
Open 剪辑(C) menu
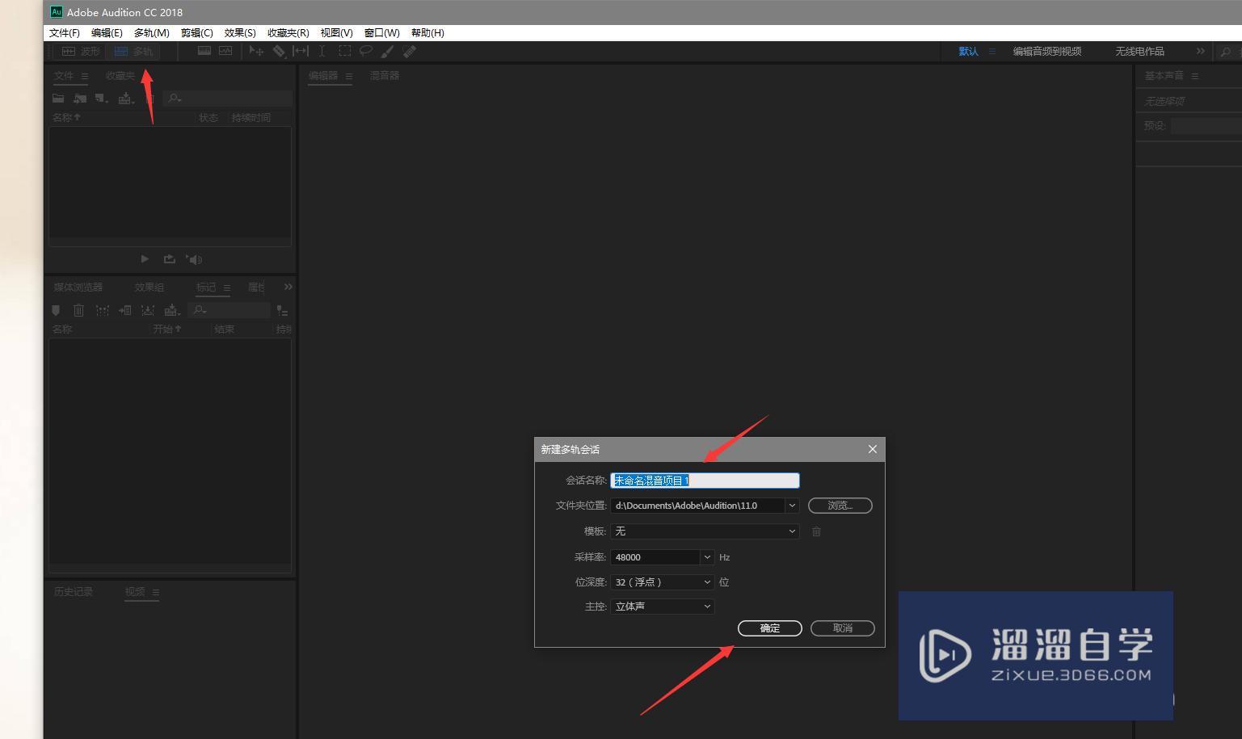coord(197,33)
